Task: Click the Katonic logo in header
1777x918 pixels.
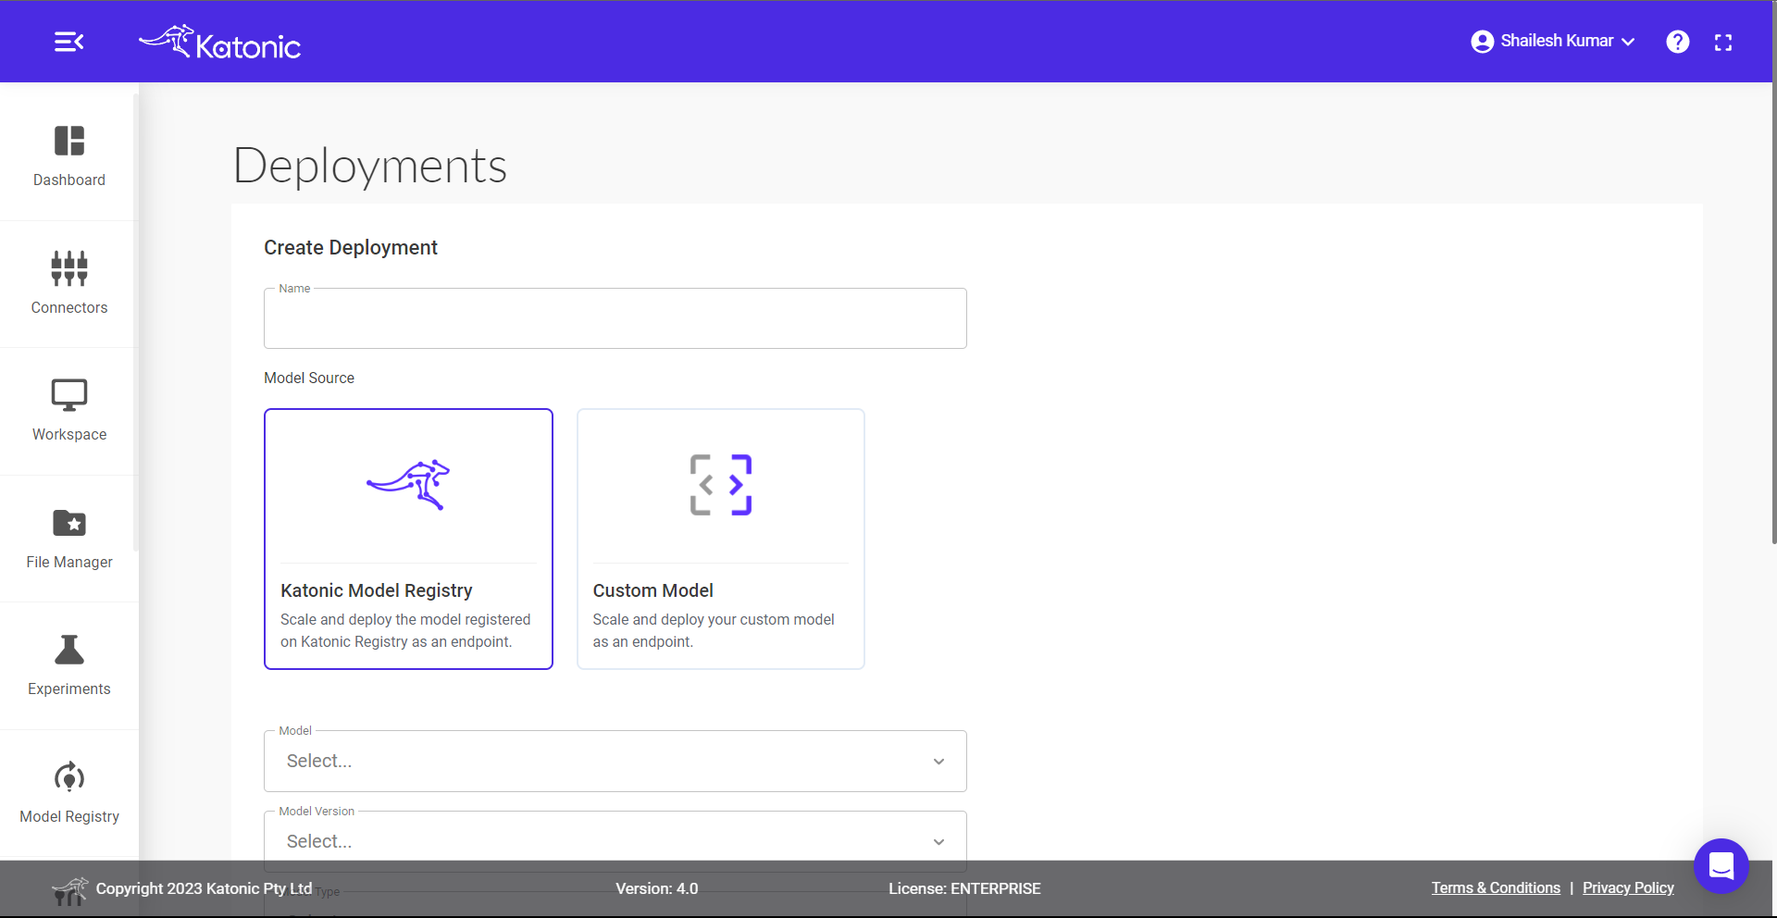Action: (x=220, y=42)
